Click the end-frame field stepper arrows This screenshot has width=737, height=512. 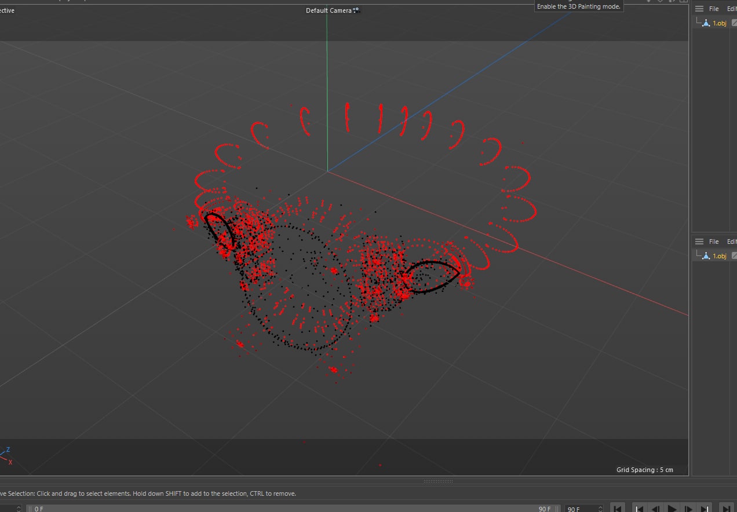click(x=600, y=509)
